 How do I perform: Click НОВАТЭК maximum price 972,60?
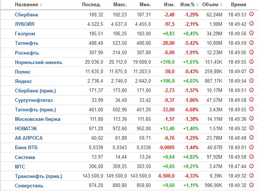[120, 128]
